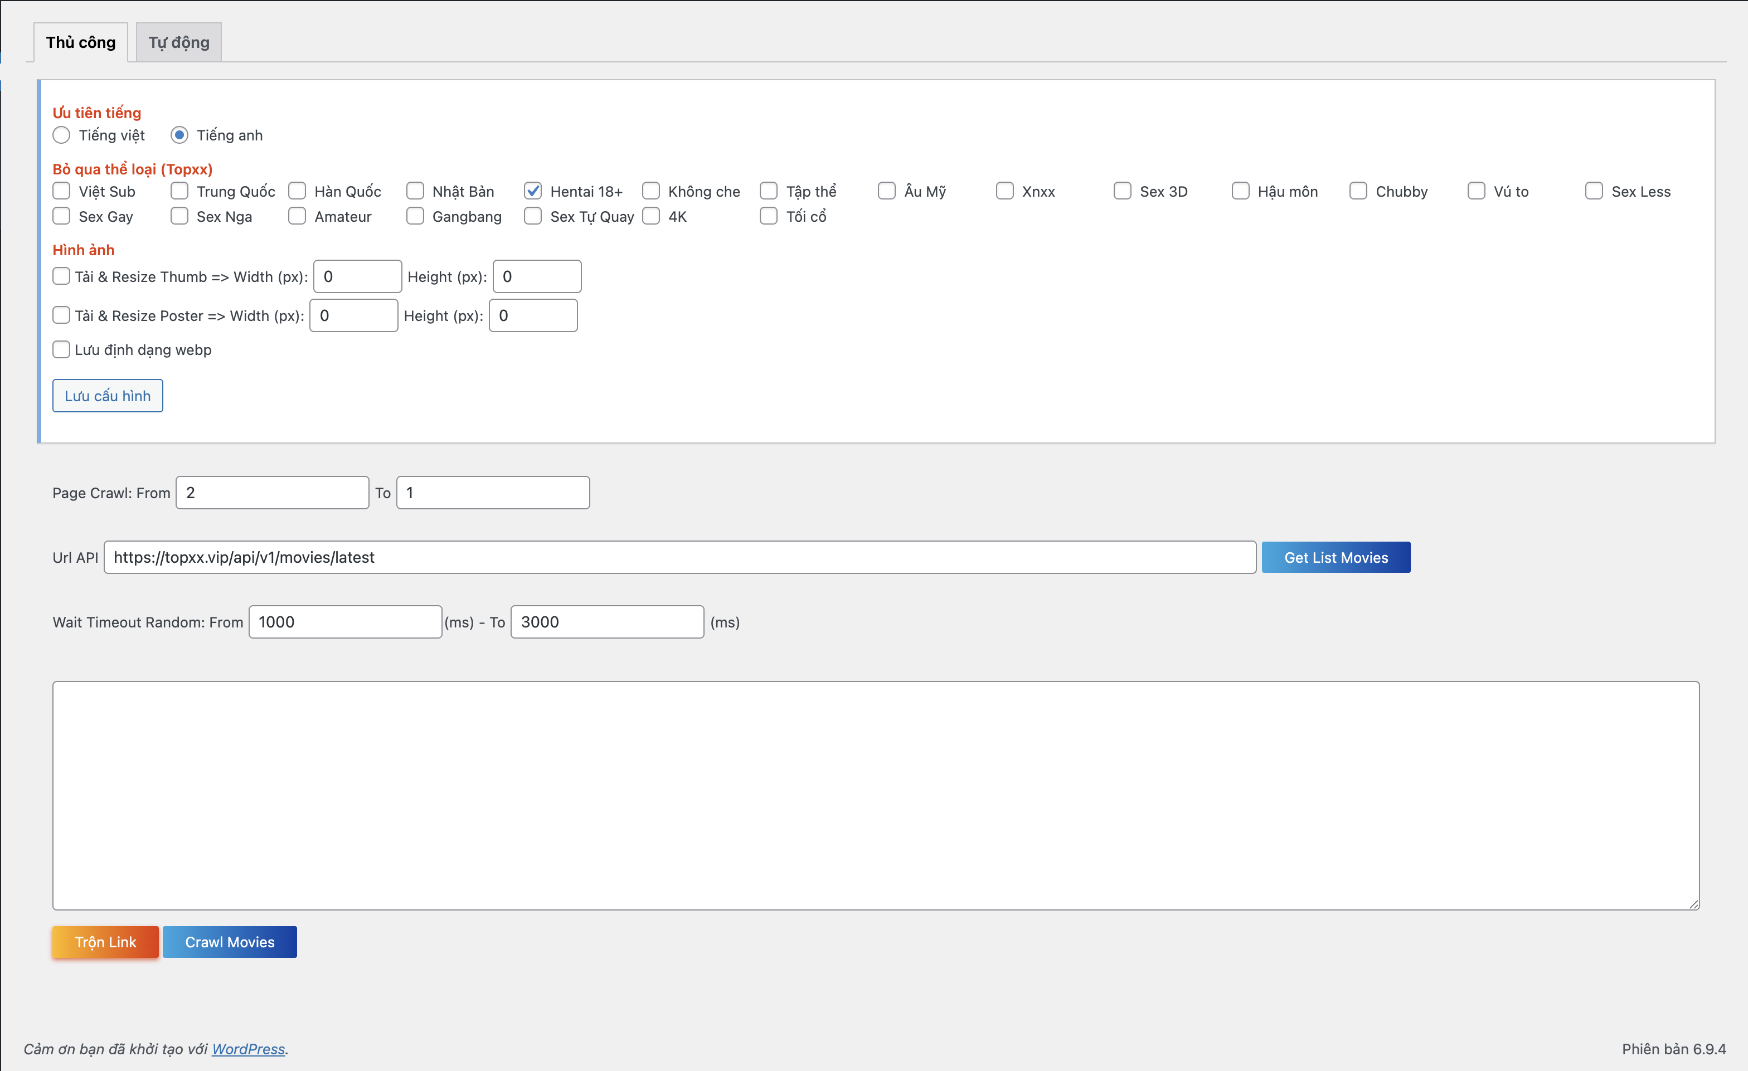1748x1071 pixels.
Task: Tick the 4K checkbox
Action: pos(651,216)
